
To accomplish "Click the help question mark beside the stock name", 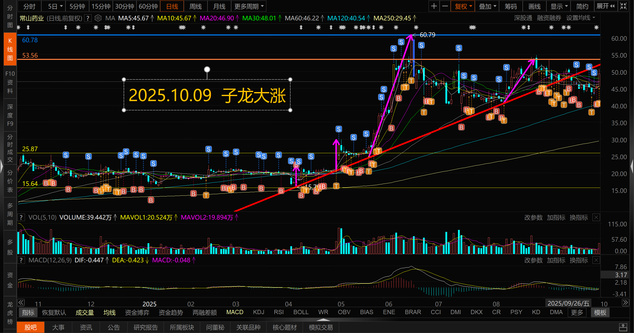I will [x=88, y=18].
